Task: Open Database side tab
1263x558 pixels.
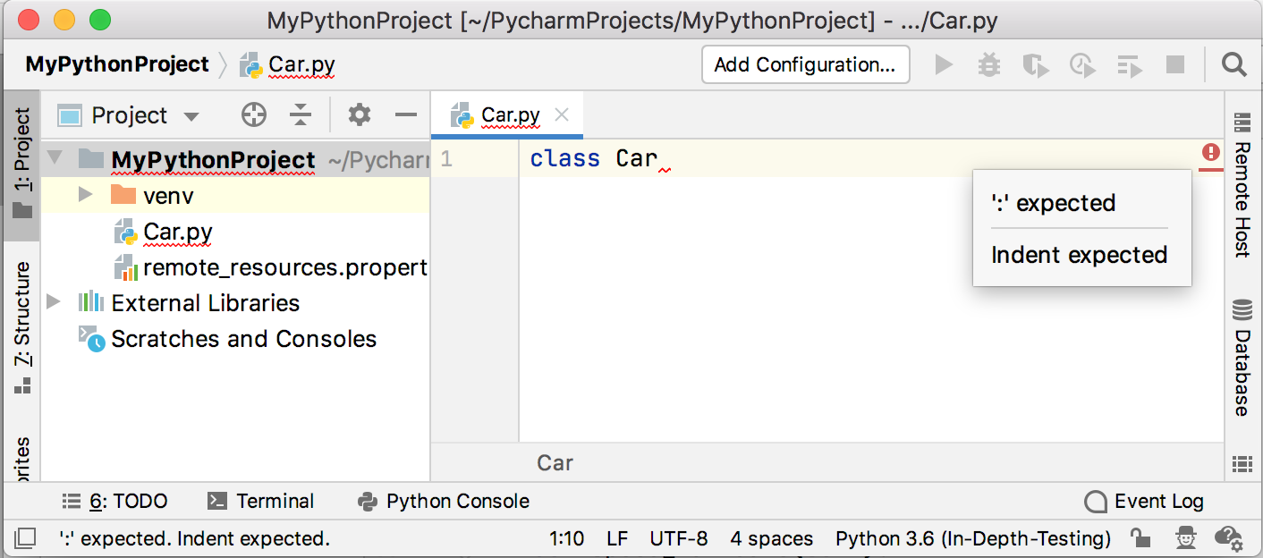Action: 1242,359
